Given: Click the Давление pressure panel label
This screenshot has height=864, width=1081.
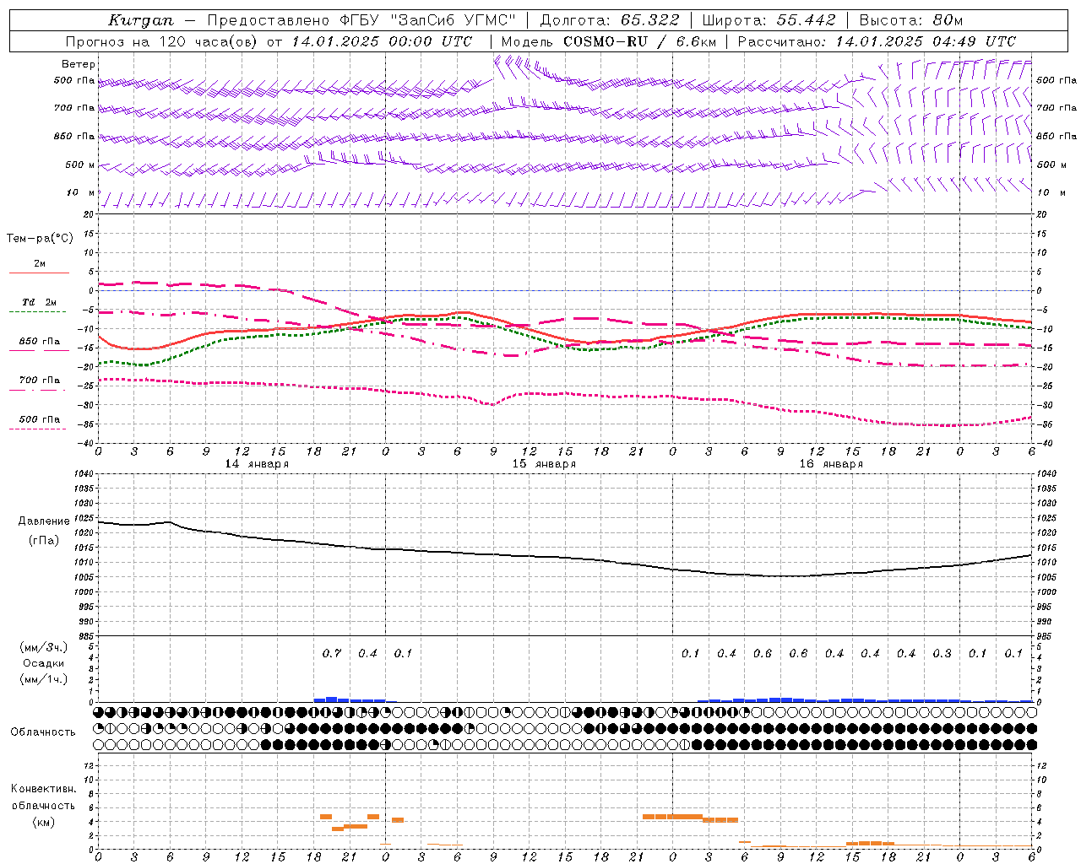Looking at the screenshot, I should [x=44, y=521].
